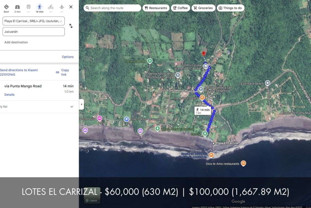Close the directions panel
311x208 pixels.
(x=71, y=7)
